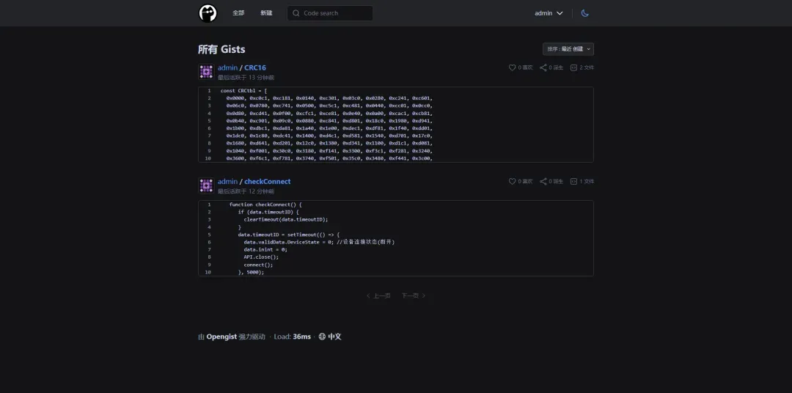Open the 全部 tab in navigation
This screenshot has width=792, height=393.
click(x=238, y=13)
